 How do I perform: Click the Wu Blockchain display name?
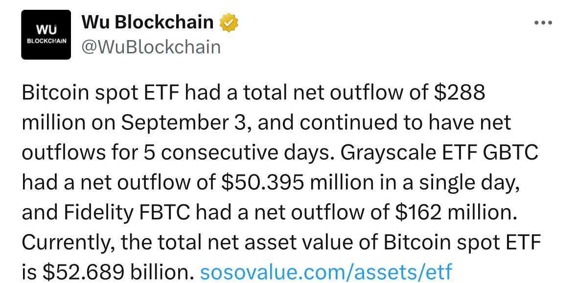pyautogui.click(x=147, y=23)
